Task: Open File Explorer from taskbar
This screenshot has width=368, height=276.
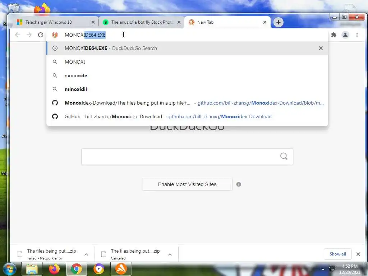Action: (x=32, y=269)
